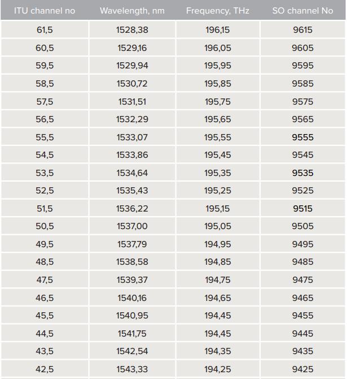Click the "Frequency, THz" header cell
Viewport: 347px width, 379px height.
(x=217, y=11)
